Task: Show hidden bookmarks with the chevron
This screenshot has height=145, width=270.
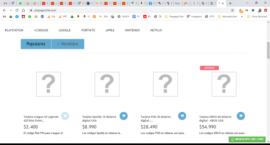Action: point(242,17)
